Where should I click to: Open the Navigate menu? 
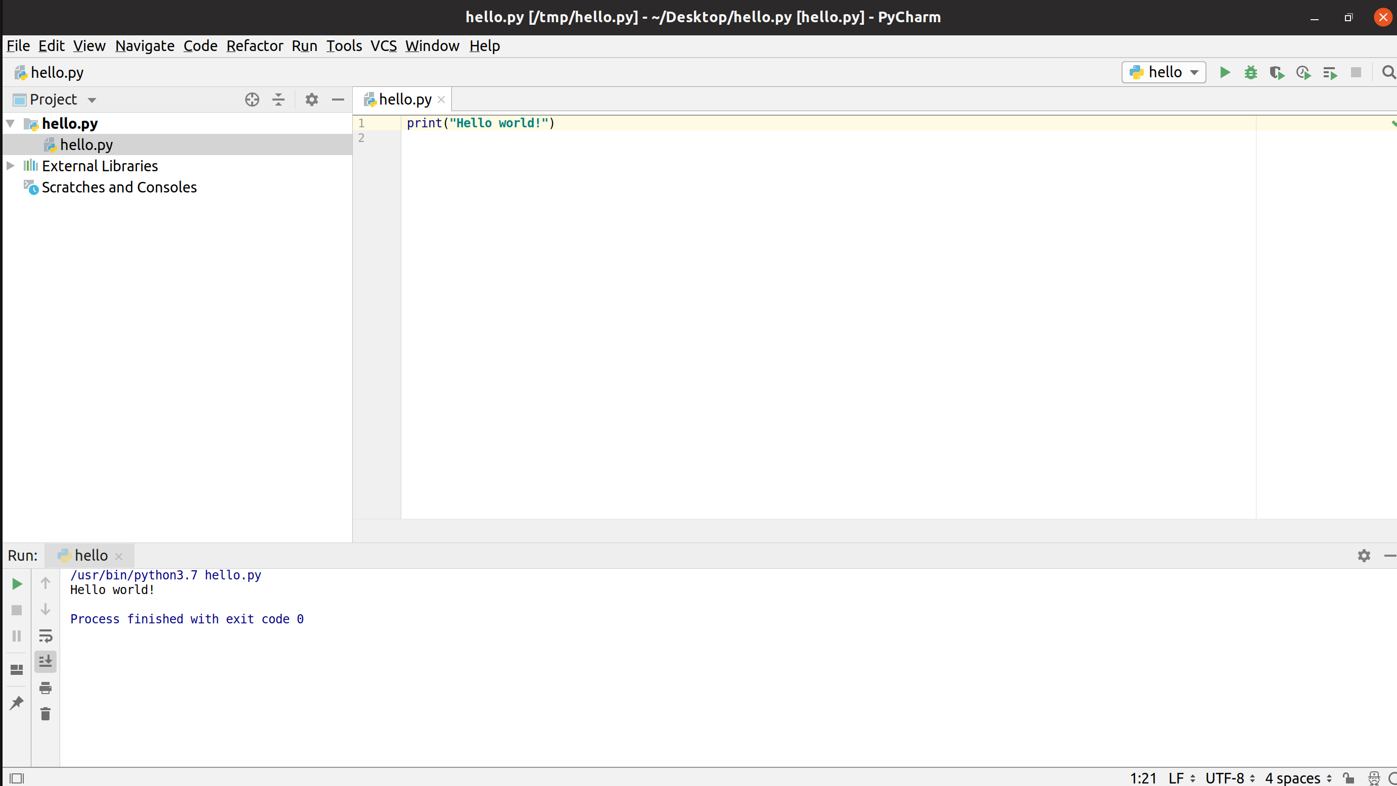(145, 46)
